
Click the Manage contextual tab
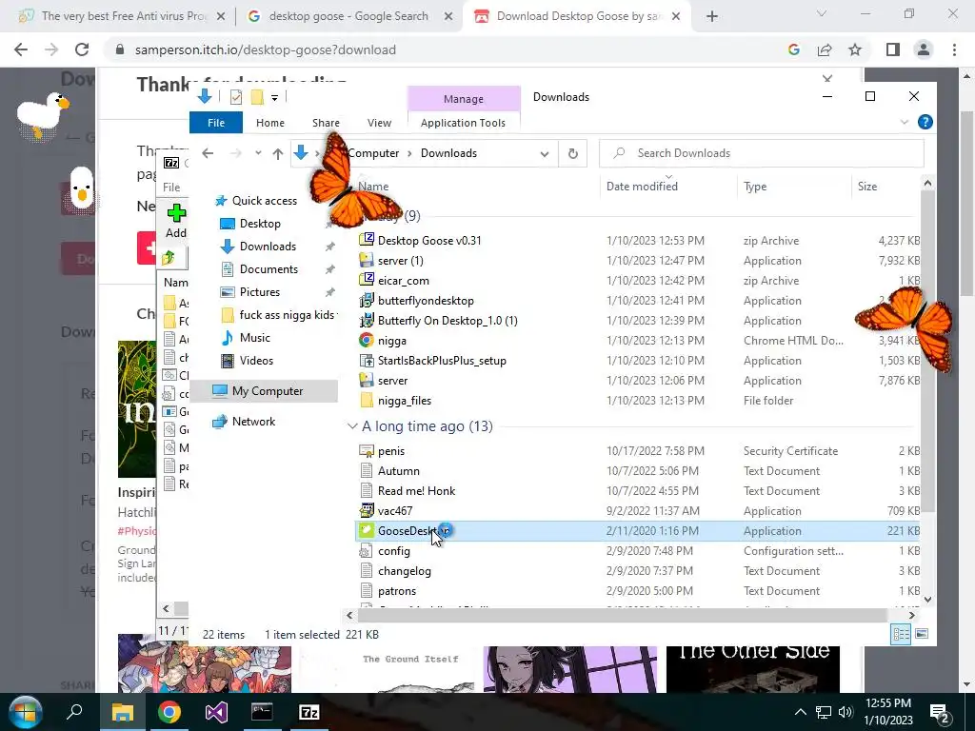click(x=464, y=99)
